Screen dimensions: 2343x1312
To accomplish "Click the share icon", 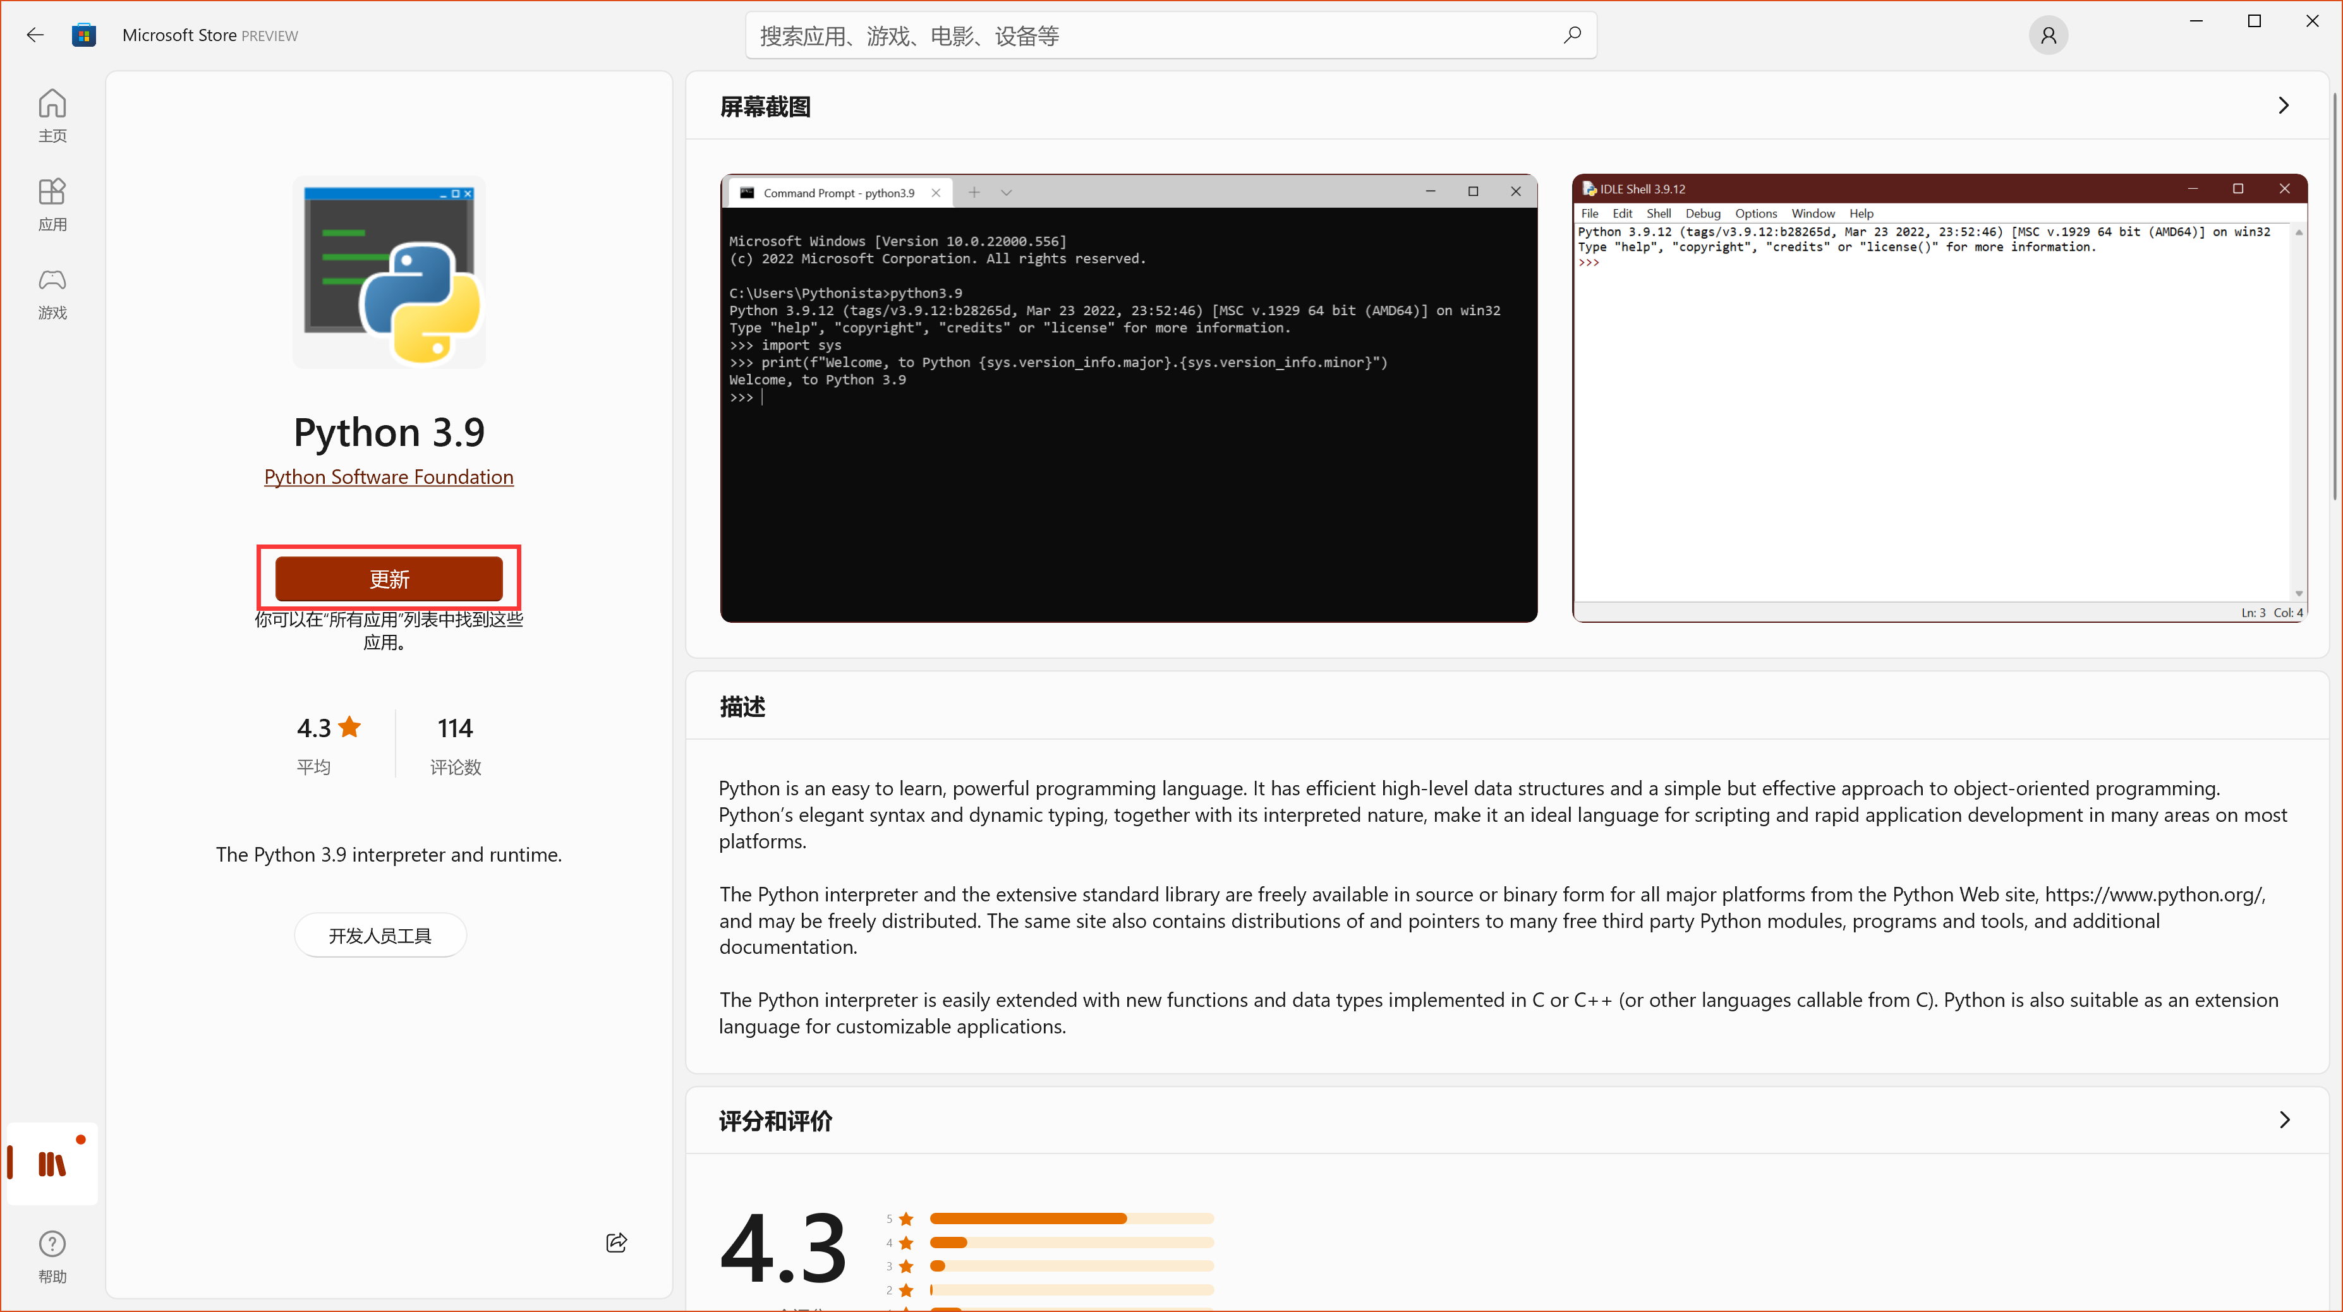I will [x=616, y=1242].
